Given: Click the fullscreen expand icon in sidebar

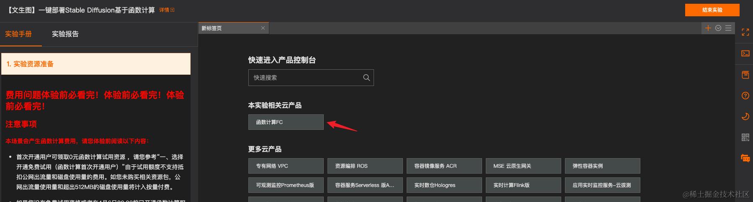Looking at the screenshot, I should click(x=745, y=32).
